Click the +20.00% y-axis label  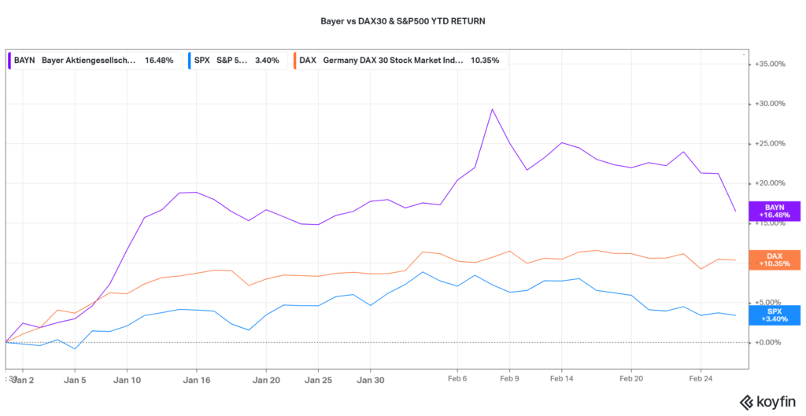[x=770, y=183]
